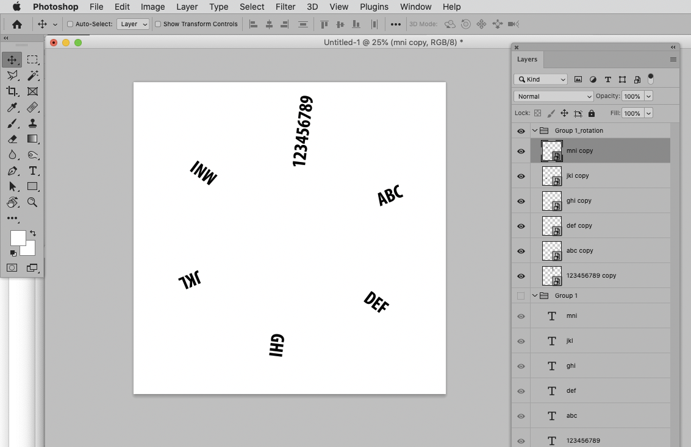
Task: Select the Clone Stamp tool
Action: pos(32,122)
